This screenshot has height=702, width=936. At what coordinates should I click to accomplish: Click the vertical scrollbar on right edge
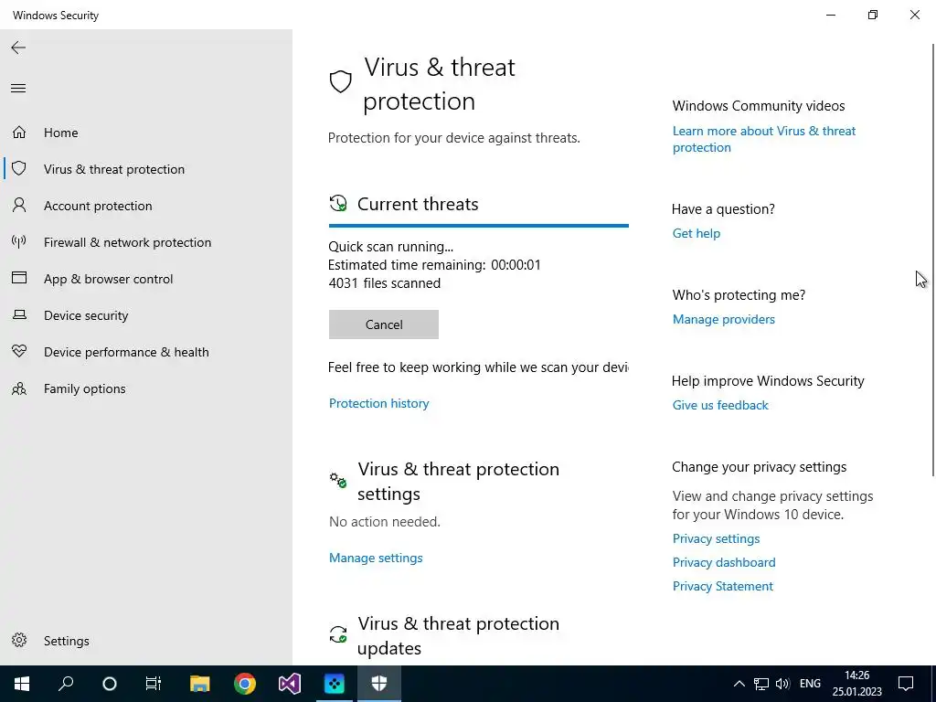(933, 260)
